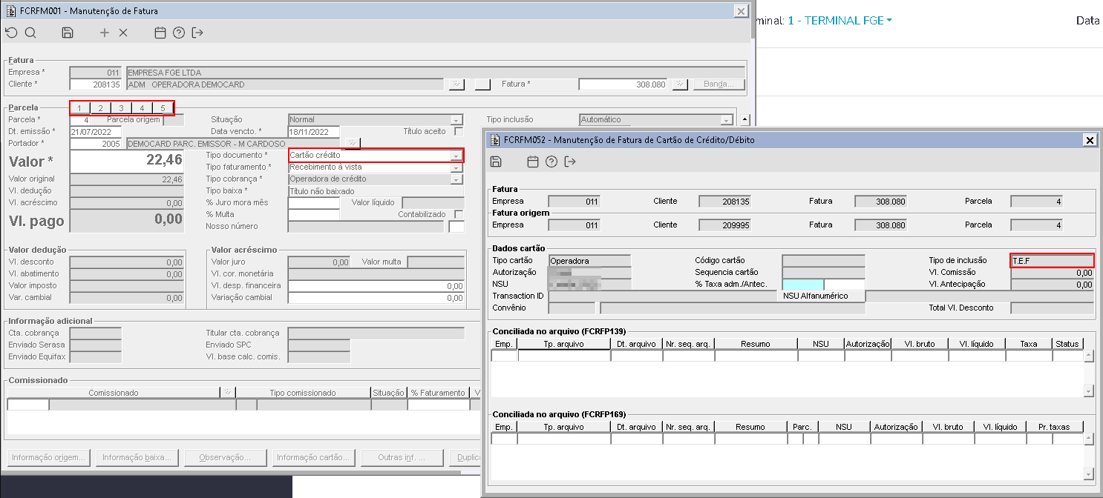Image resolution: width=1103 pixels, height=498 pixels.
Task: Click the undo/refresh icon in Manutenção de Fatura toolbar
Action: (x=11, y=33)
